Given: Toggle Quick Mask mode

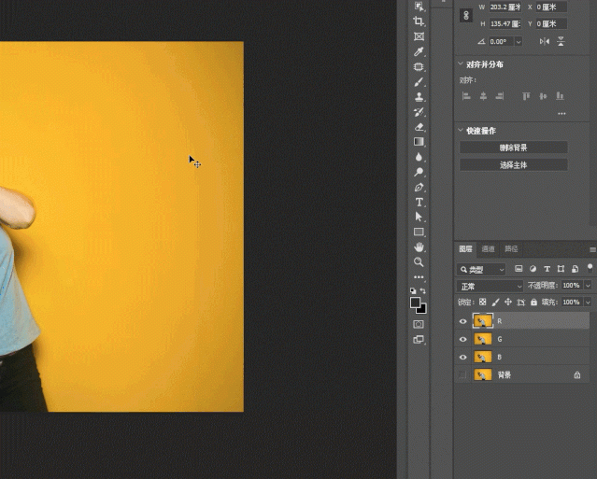Looking at the screenshot, I should tap(419, 324).
